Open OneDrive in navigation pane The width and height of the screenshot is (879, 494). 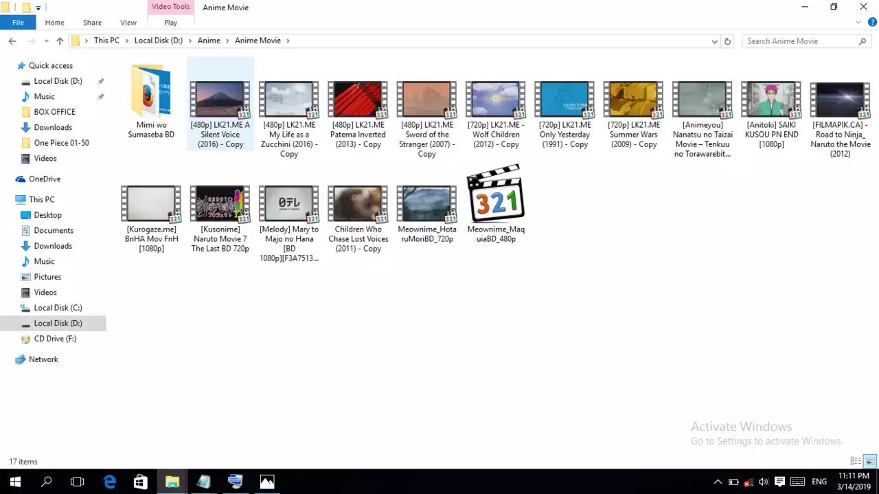[x=45, y=179]
